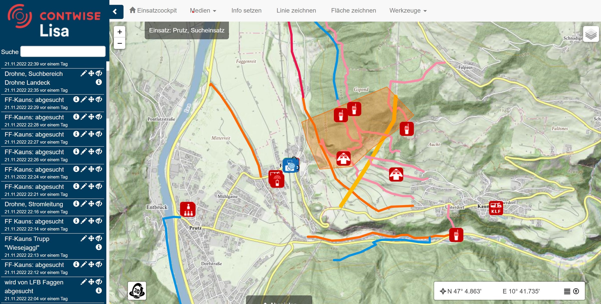Click the sidebar list scrollbar
This screenshot has height=304, width=601.
pyautogui.click(x=108, y=95)
